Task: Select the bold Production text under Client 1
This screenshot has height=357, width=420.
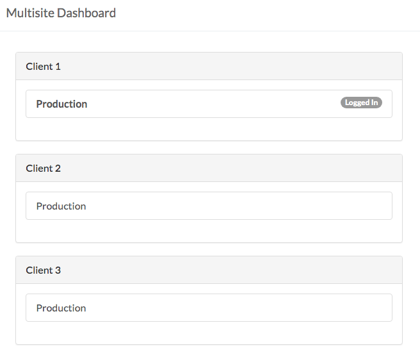Action: (61, 104)
